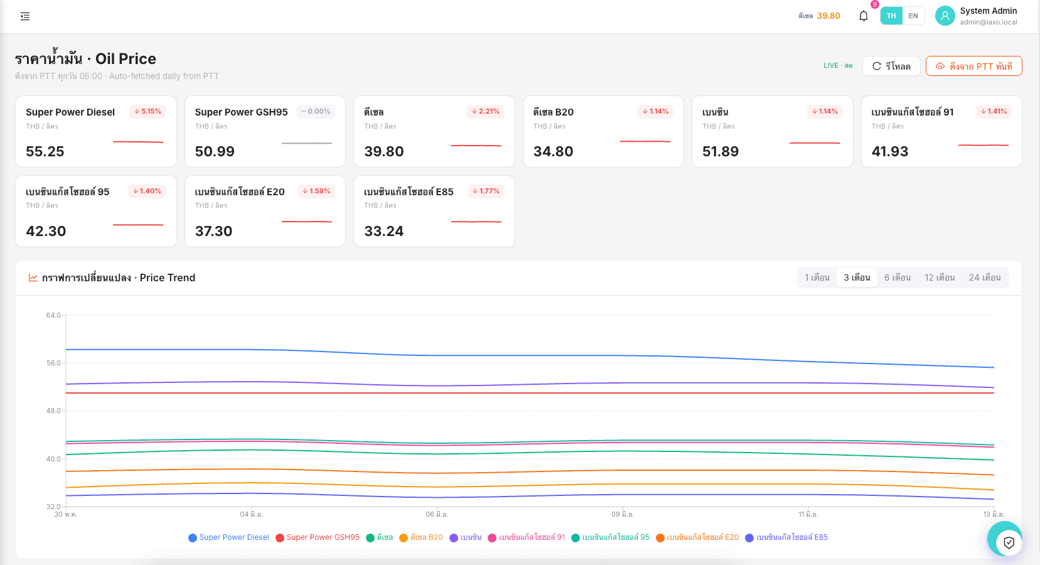
Task: Click the 55.25 price value
Action: (45, 152)
